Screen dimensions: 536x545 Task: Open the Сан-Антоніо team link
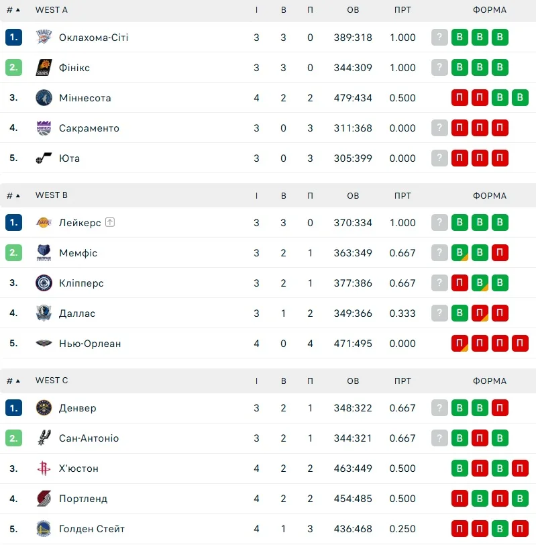pyautogui.click(x=89, y=438)
